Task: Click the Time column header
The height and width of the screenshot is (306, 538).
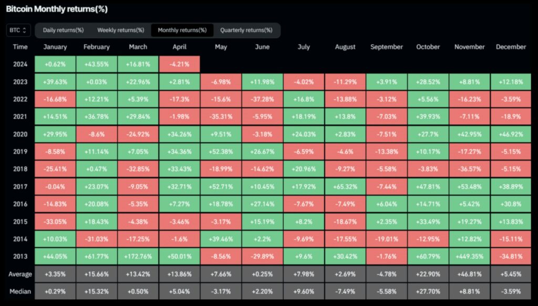Action: point(19,47)
